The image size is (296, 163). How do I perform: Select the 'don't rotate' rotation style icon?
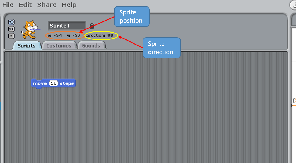pos(11,36)
